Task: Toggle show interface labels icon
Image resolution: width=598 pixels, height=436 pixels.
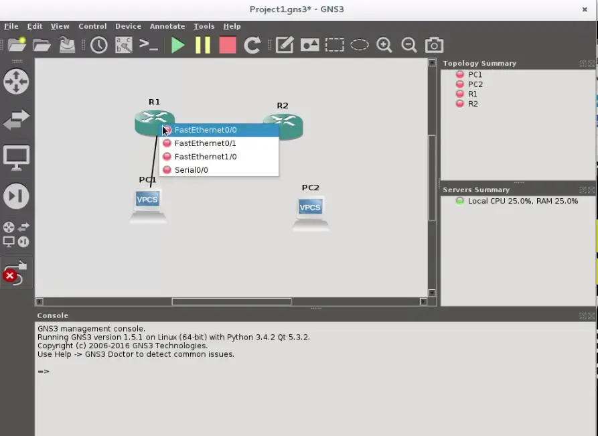Action: click(x=124, y=45)
